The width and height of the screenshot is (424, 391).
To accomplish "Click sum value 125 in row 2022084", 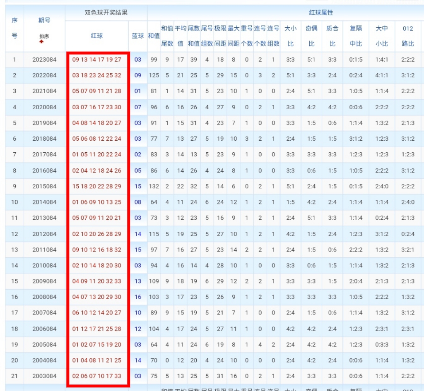I will coord(154,75).
